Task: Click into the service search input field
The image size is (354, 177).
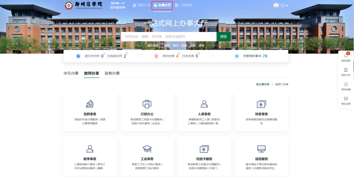Action: click(168, 37)
